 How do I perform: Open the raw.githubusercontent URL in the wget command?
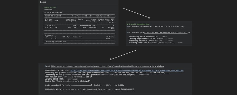(x=107, y=66)
